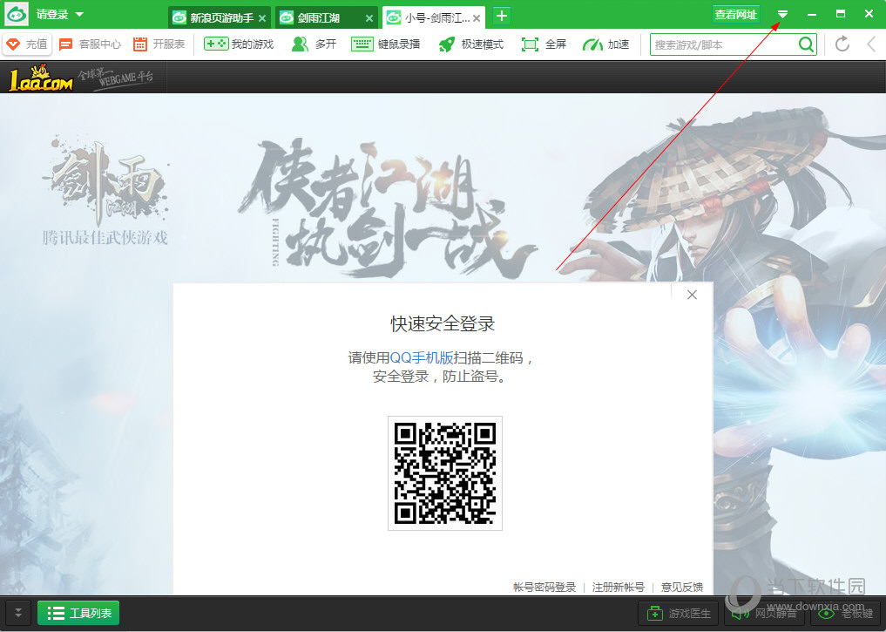The image size is (886, 632).
Task: Open the main menu dropdown arrow
Action: pyautogui.click(x=782, y=13)
